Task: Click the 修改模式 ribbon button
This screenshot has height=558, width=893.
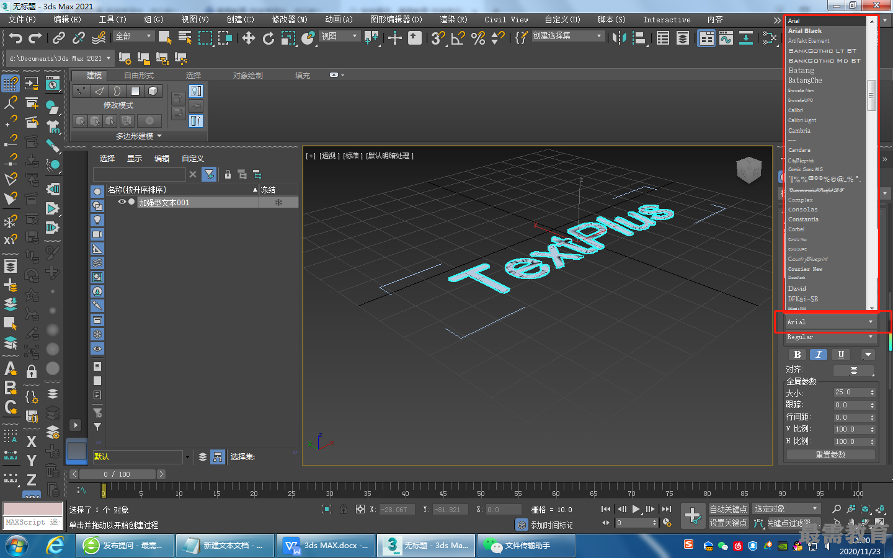Action: point(118,105)
